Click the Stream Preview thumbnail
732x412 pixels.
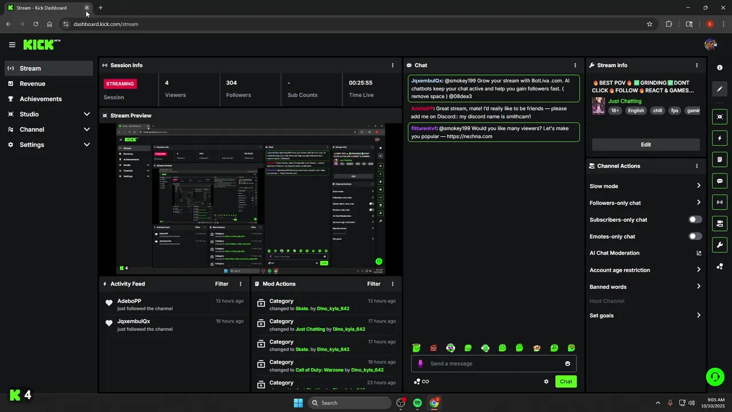(x=251, y=199)
